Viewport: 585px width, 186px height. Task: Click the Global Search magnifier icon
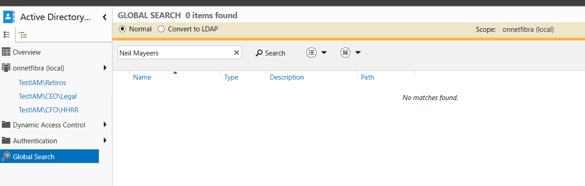[6, 157]
